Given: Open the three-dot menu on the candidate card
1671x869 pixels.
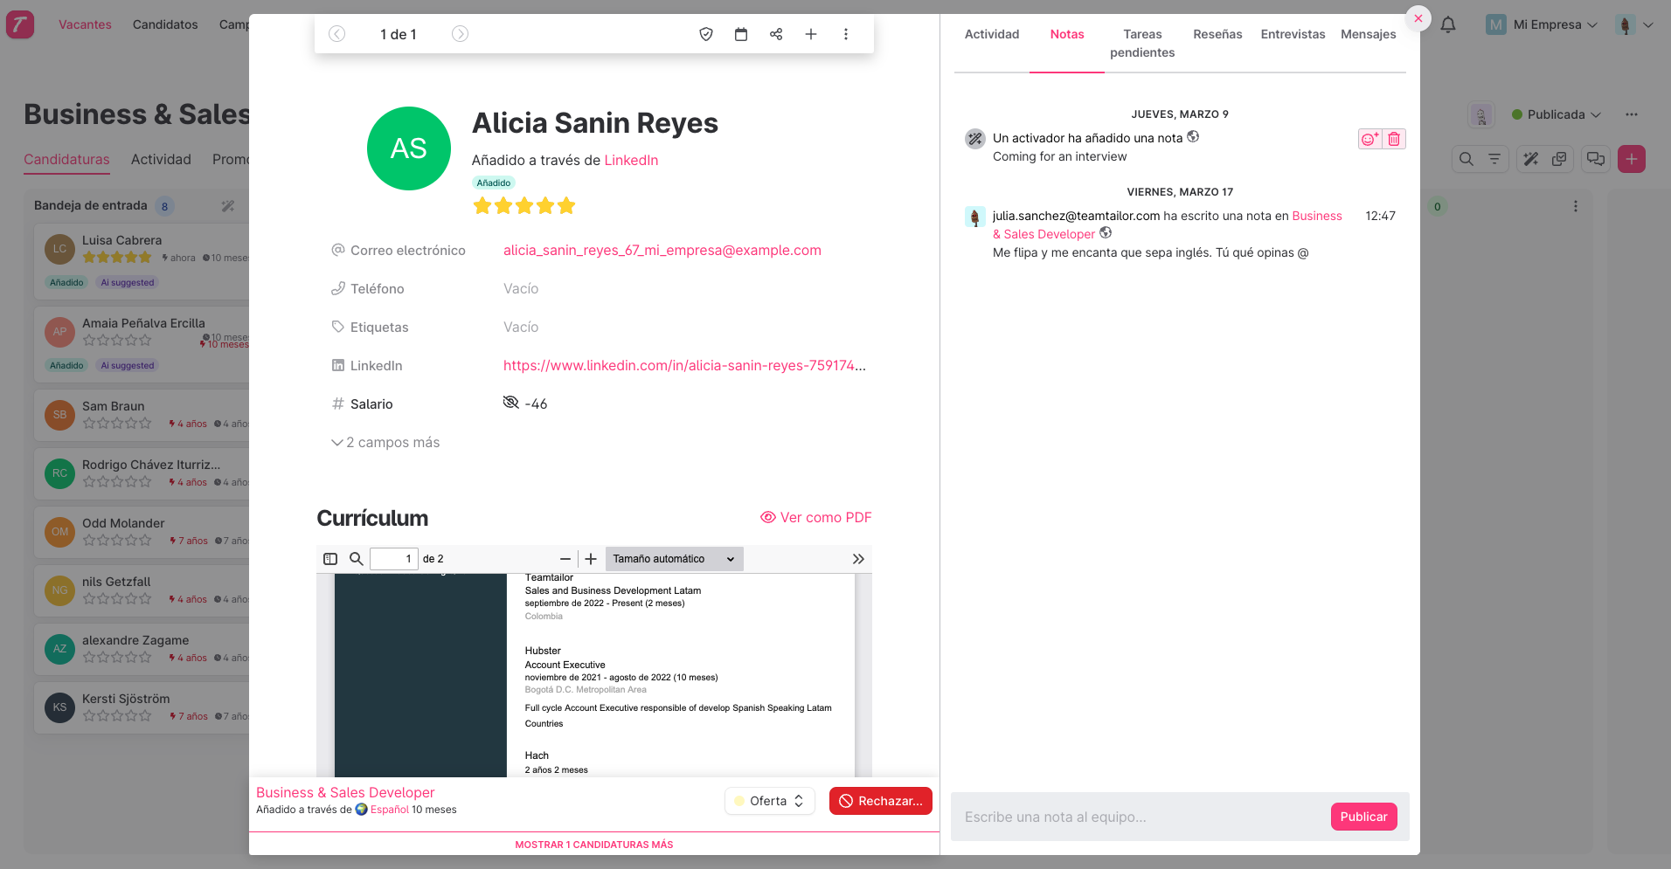Looking at the screenshot, I should pos(845,34).
